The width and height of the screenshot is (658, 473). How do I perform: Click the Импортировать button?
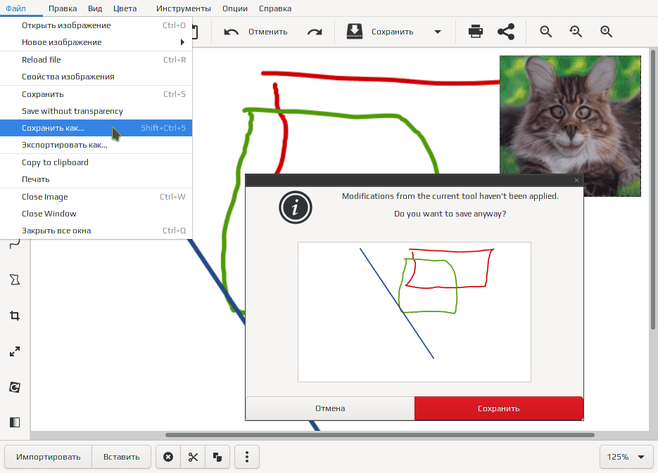coord(49,457)
